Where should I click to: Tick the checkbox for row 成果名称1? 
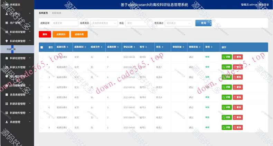point(41,128)
